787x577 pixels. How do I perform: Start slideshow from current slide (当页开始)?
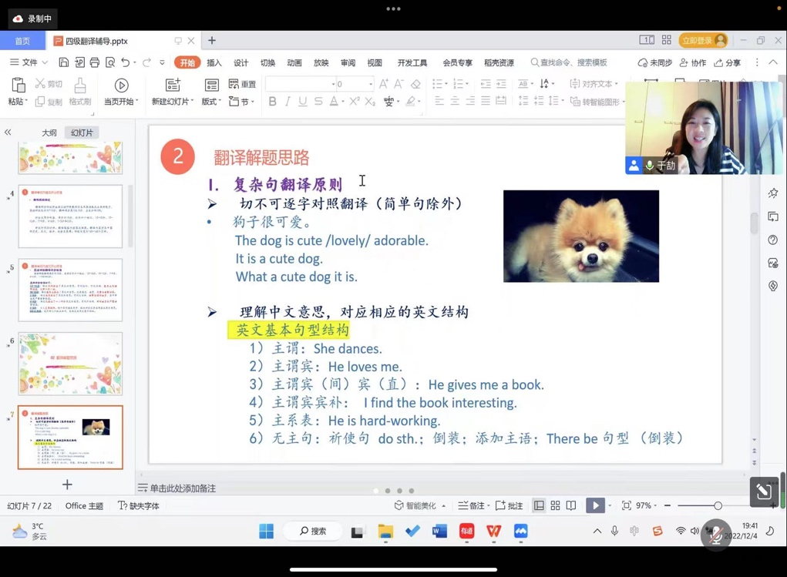point(121,86)
